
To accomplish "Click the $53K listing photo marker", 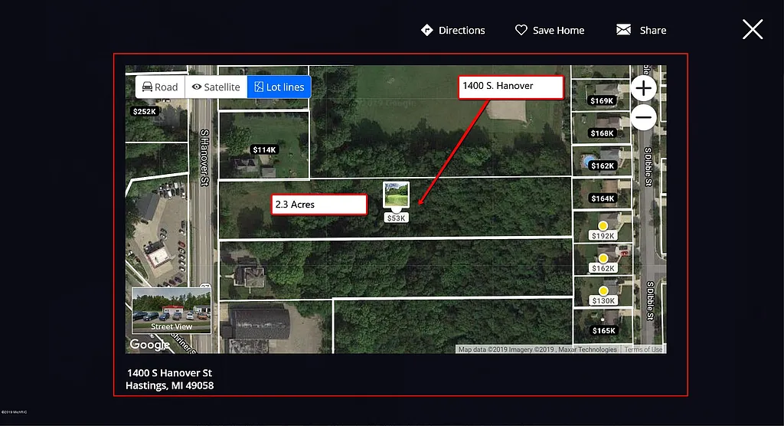I will (x=396, y=195).
